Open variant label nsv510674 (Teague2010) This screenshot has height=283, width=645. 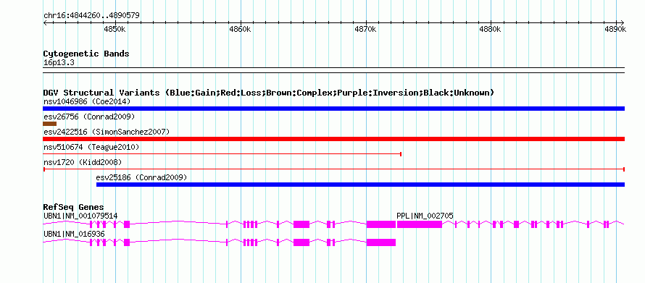[x=91, y=147]
